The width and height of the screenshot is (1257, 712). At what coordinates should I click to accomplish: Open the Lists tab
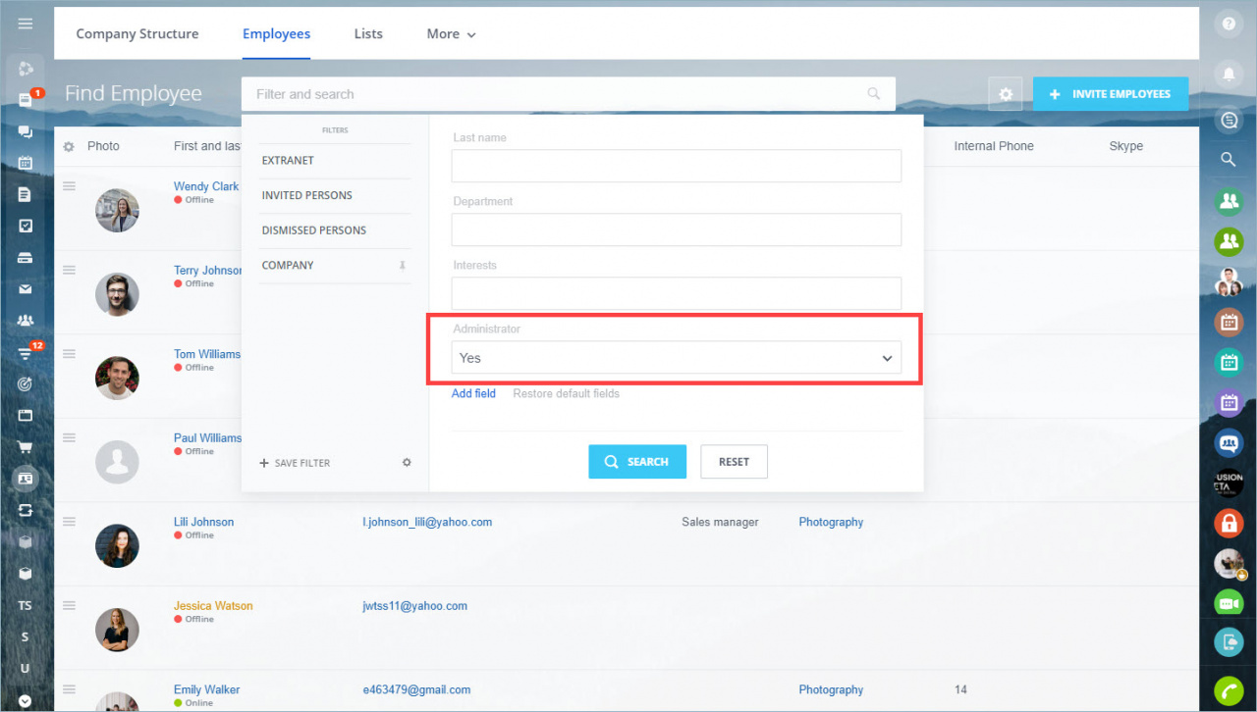tap(368, 33)
